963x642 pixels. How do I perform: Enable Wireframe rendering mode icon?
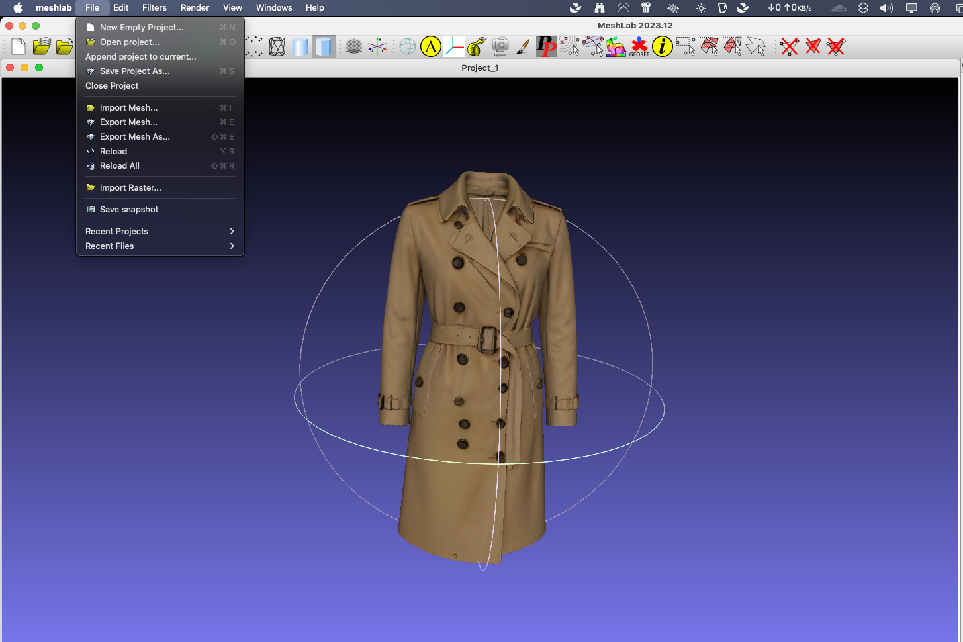click(x=277, y=46)
